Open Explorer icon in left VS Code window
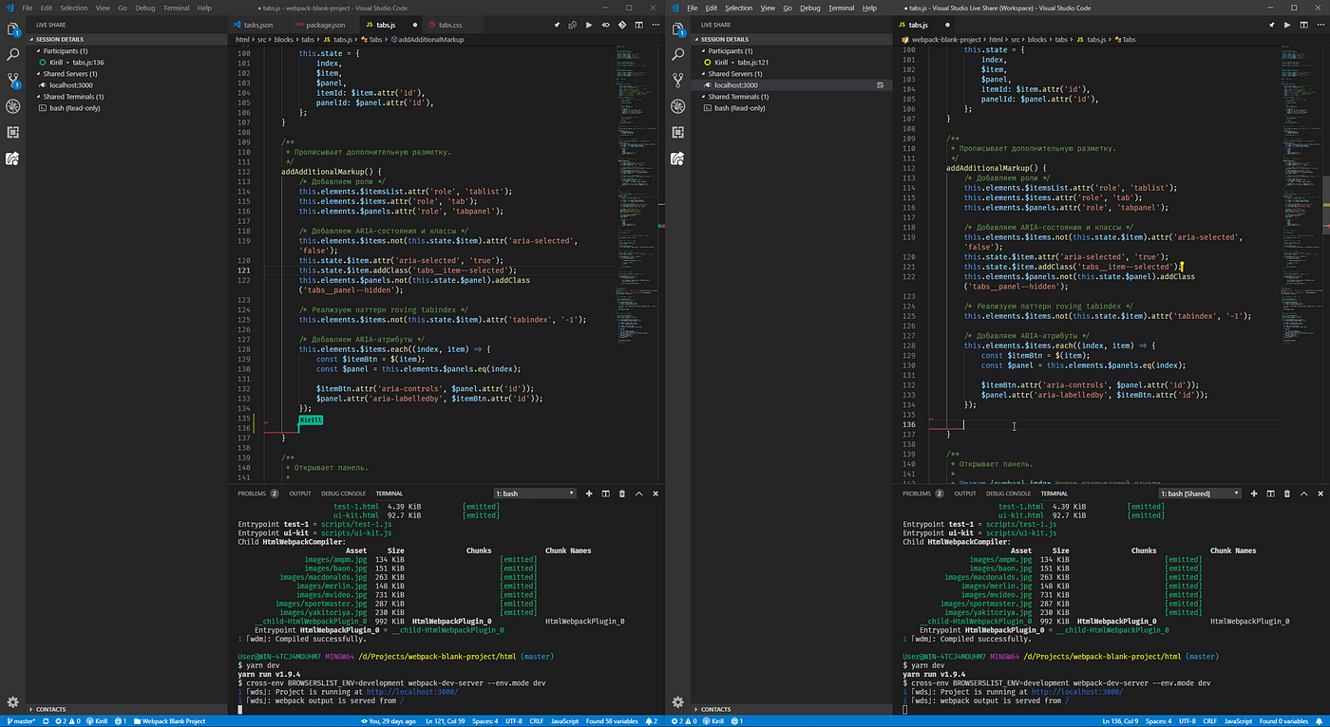This screenshot has width=1330, height=727. (x=12, y=29)
